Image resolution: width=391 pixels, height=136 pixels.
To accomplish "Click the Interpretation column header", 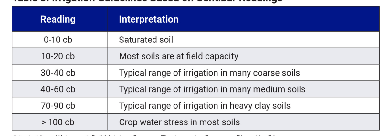I will pyautogui.click(x=149, y=19).
